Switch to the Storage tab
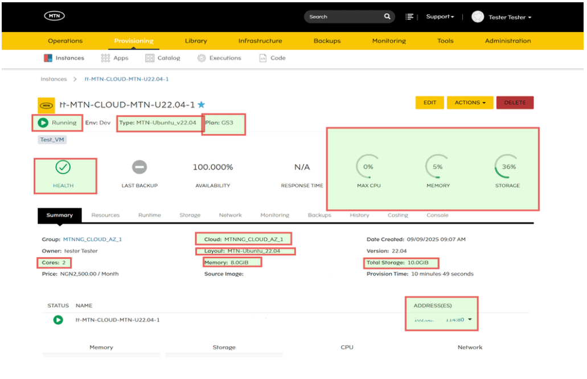The width and height of the screenshot is (587, 379). click(190, 215)
